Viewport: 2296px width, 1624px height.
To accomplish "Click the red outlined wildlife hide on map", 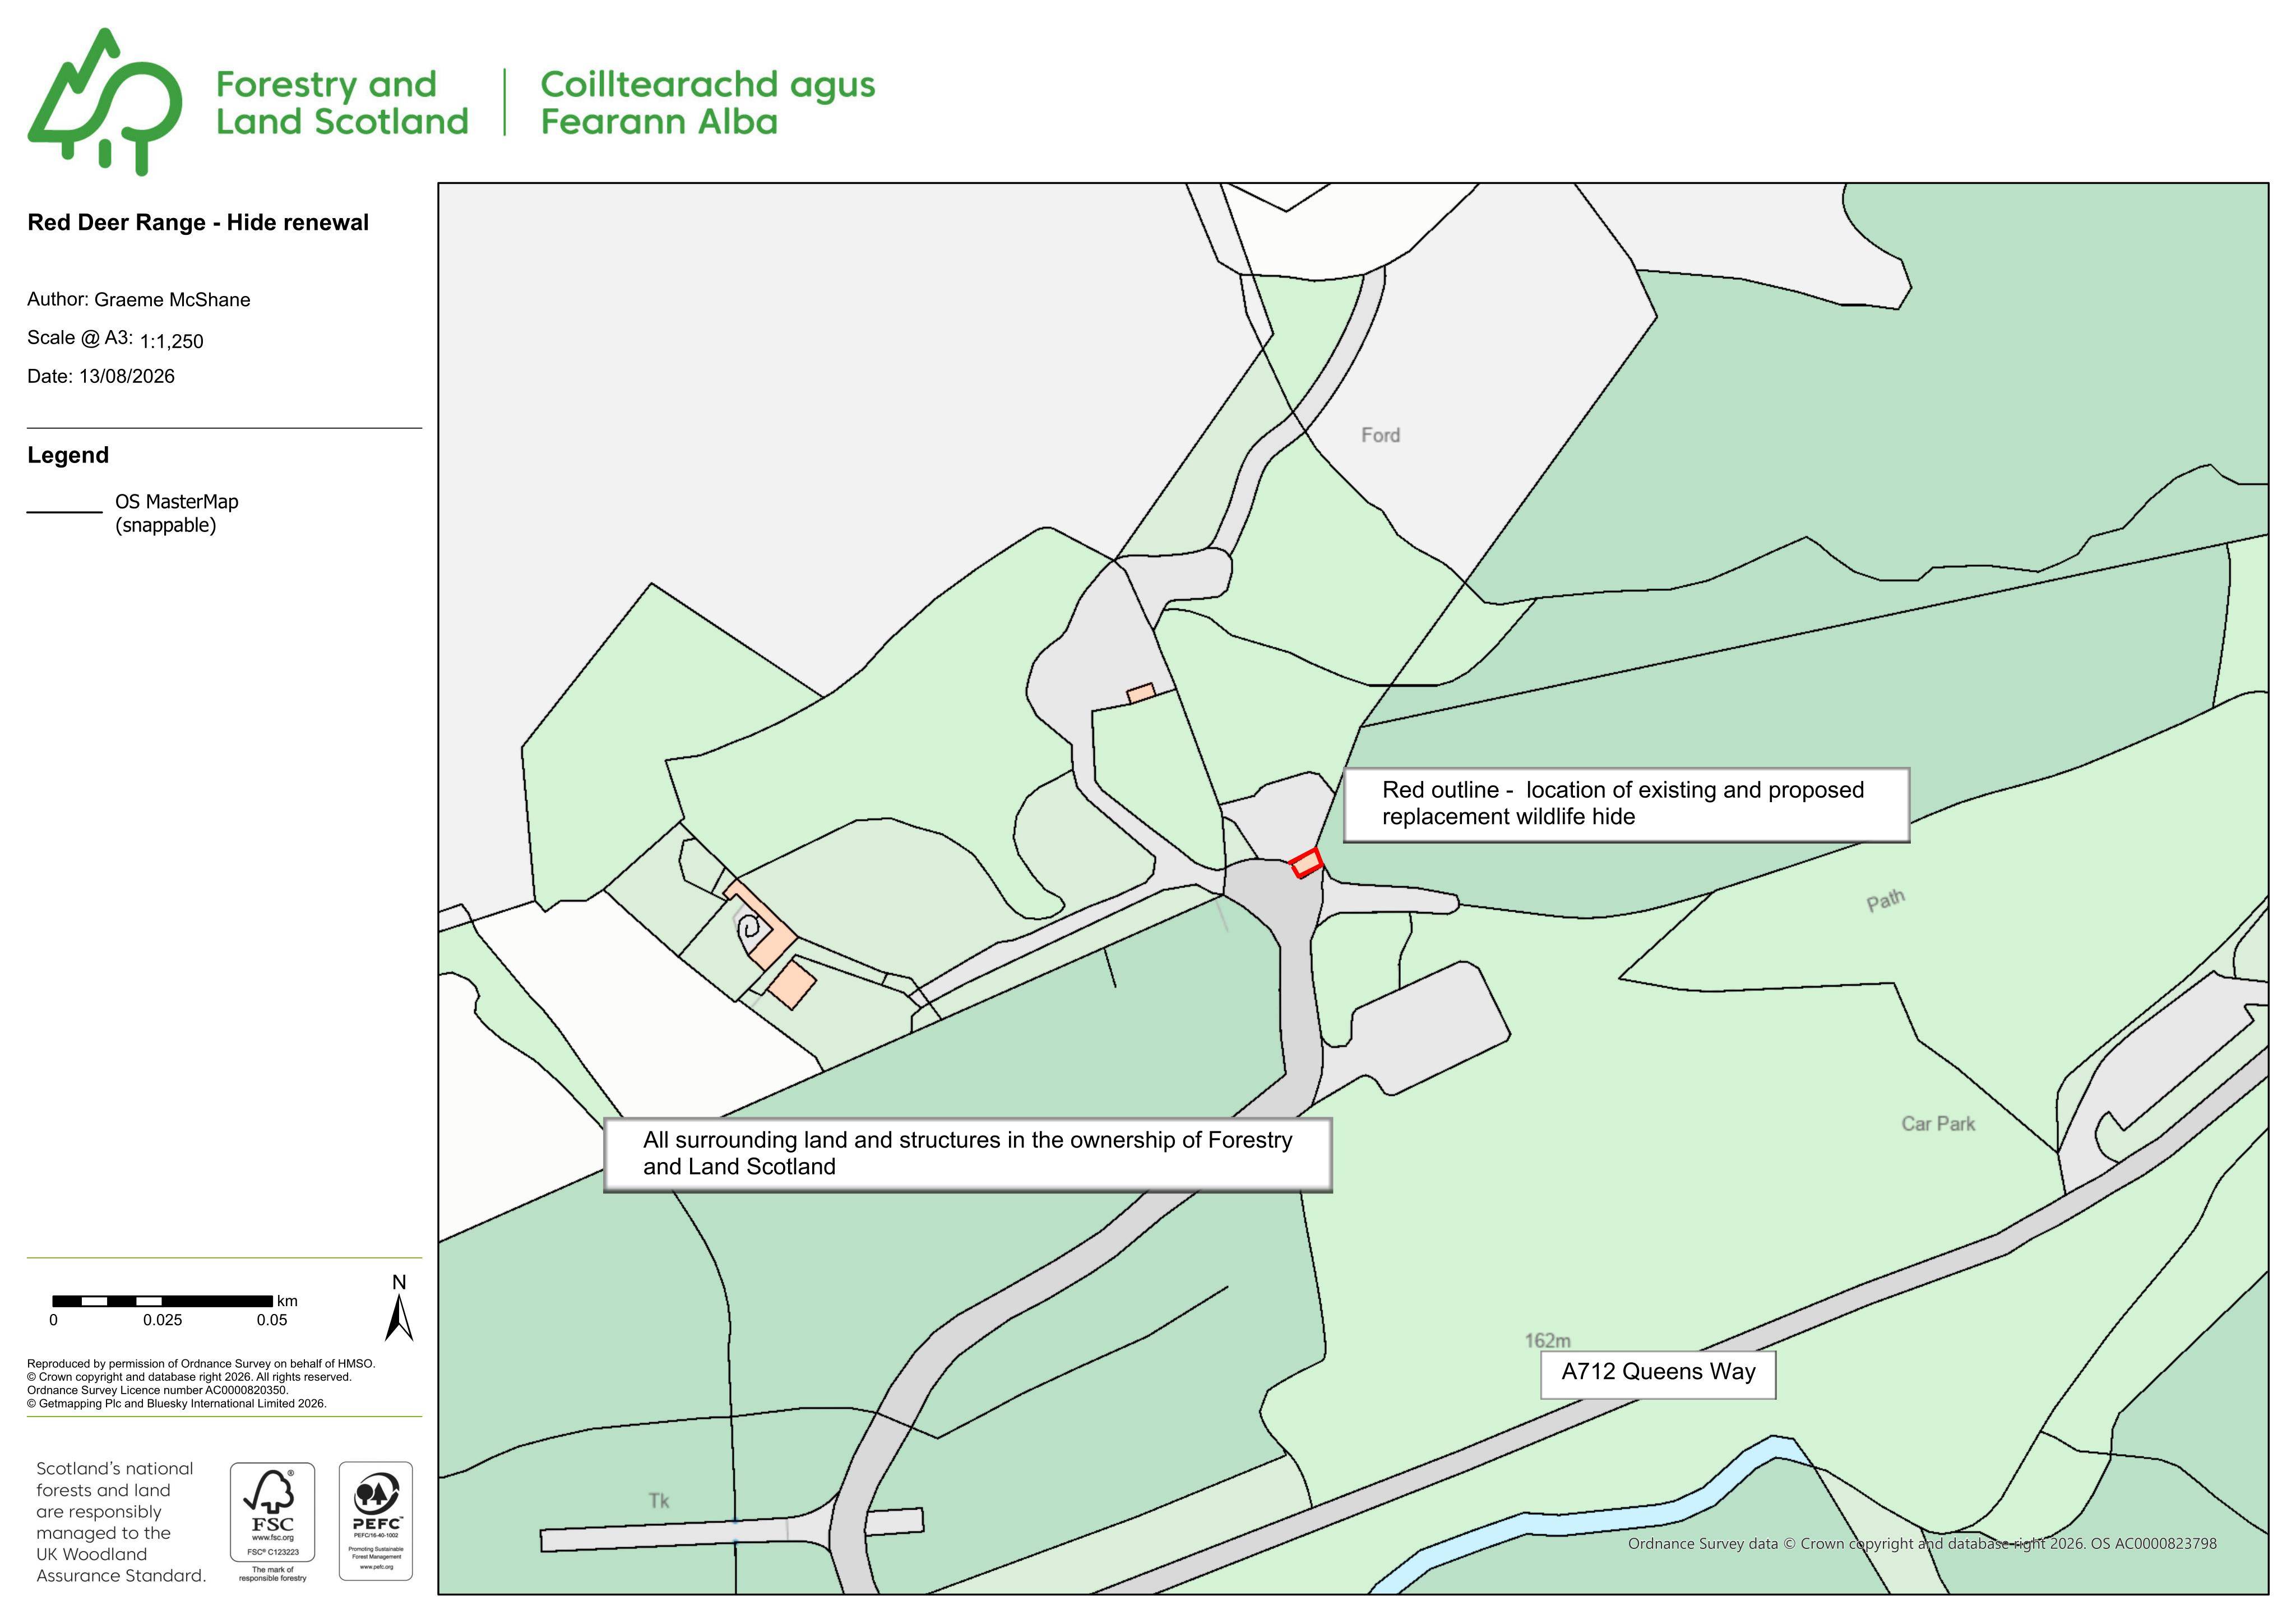I will [x=1306, y=863].
